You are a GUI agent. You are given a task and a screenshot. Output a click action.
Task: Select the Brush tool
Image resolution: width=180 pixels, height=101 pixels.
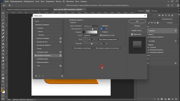tap(3, 40)
